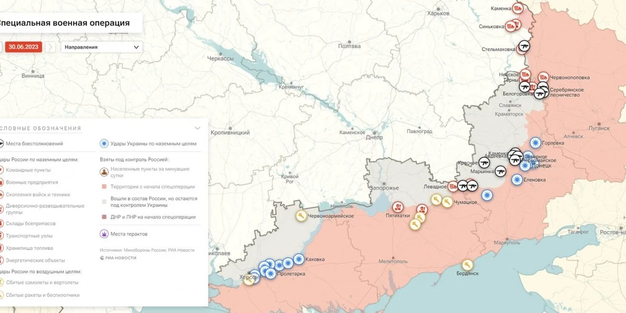Click the clash marker at Стельмаховка

(523, 47)
